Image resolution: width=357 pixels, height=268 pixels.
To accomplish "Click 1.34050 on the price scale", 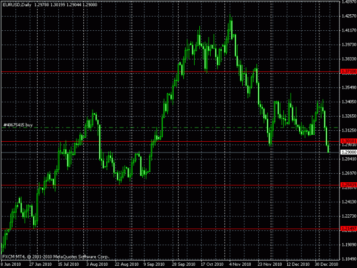I will tap(349, 102).
